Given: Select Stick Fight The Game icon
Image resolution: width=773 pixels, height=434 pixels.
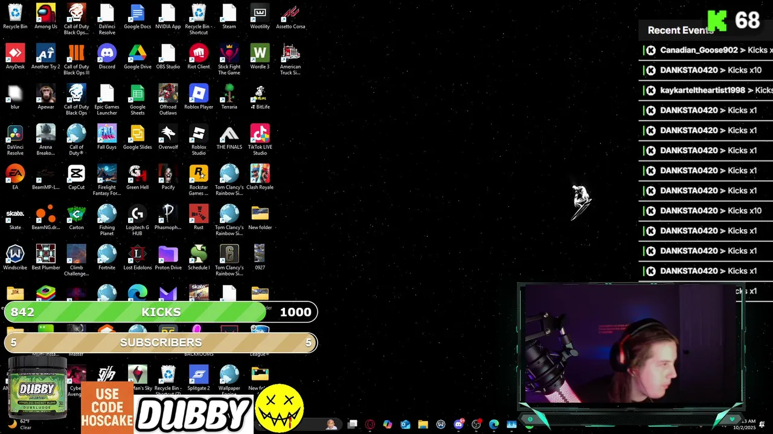Looking at the screenshot, I should 229,59.
